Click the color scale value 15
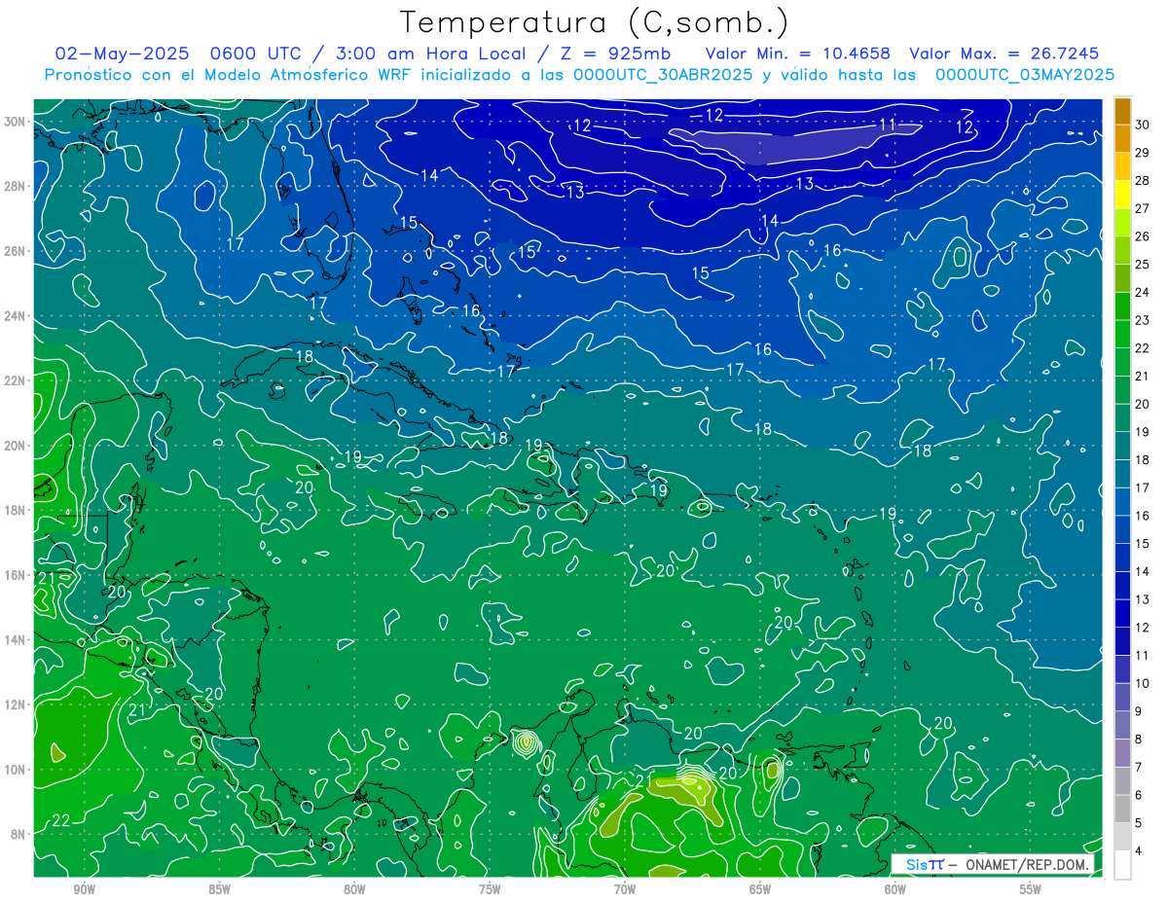The image size is (1168, 902). tap(1143, 544)
